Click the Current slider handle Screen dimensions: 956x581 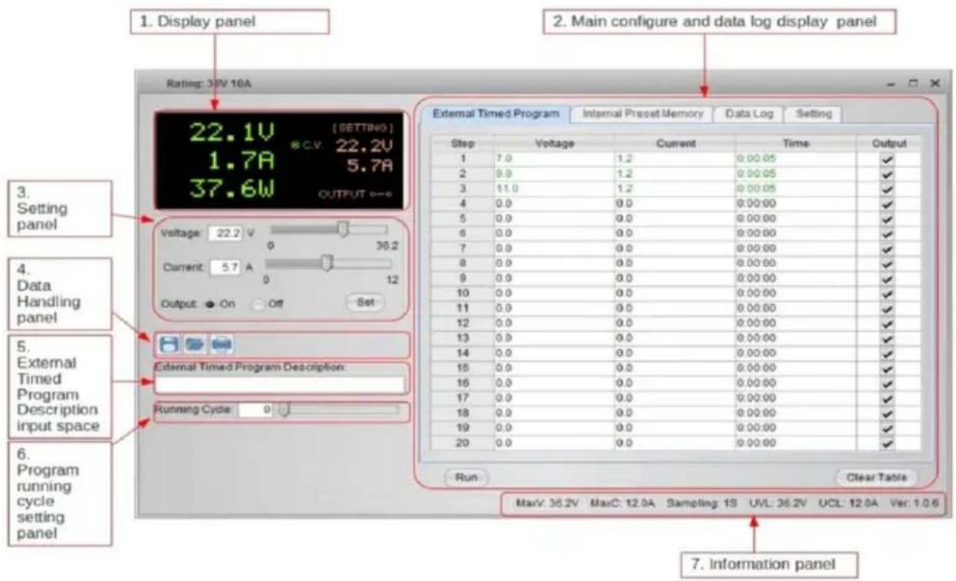[327, 263]
